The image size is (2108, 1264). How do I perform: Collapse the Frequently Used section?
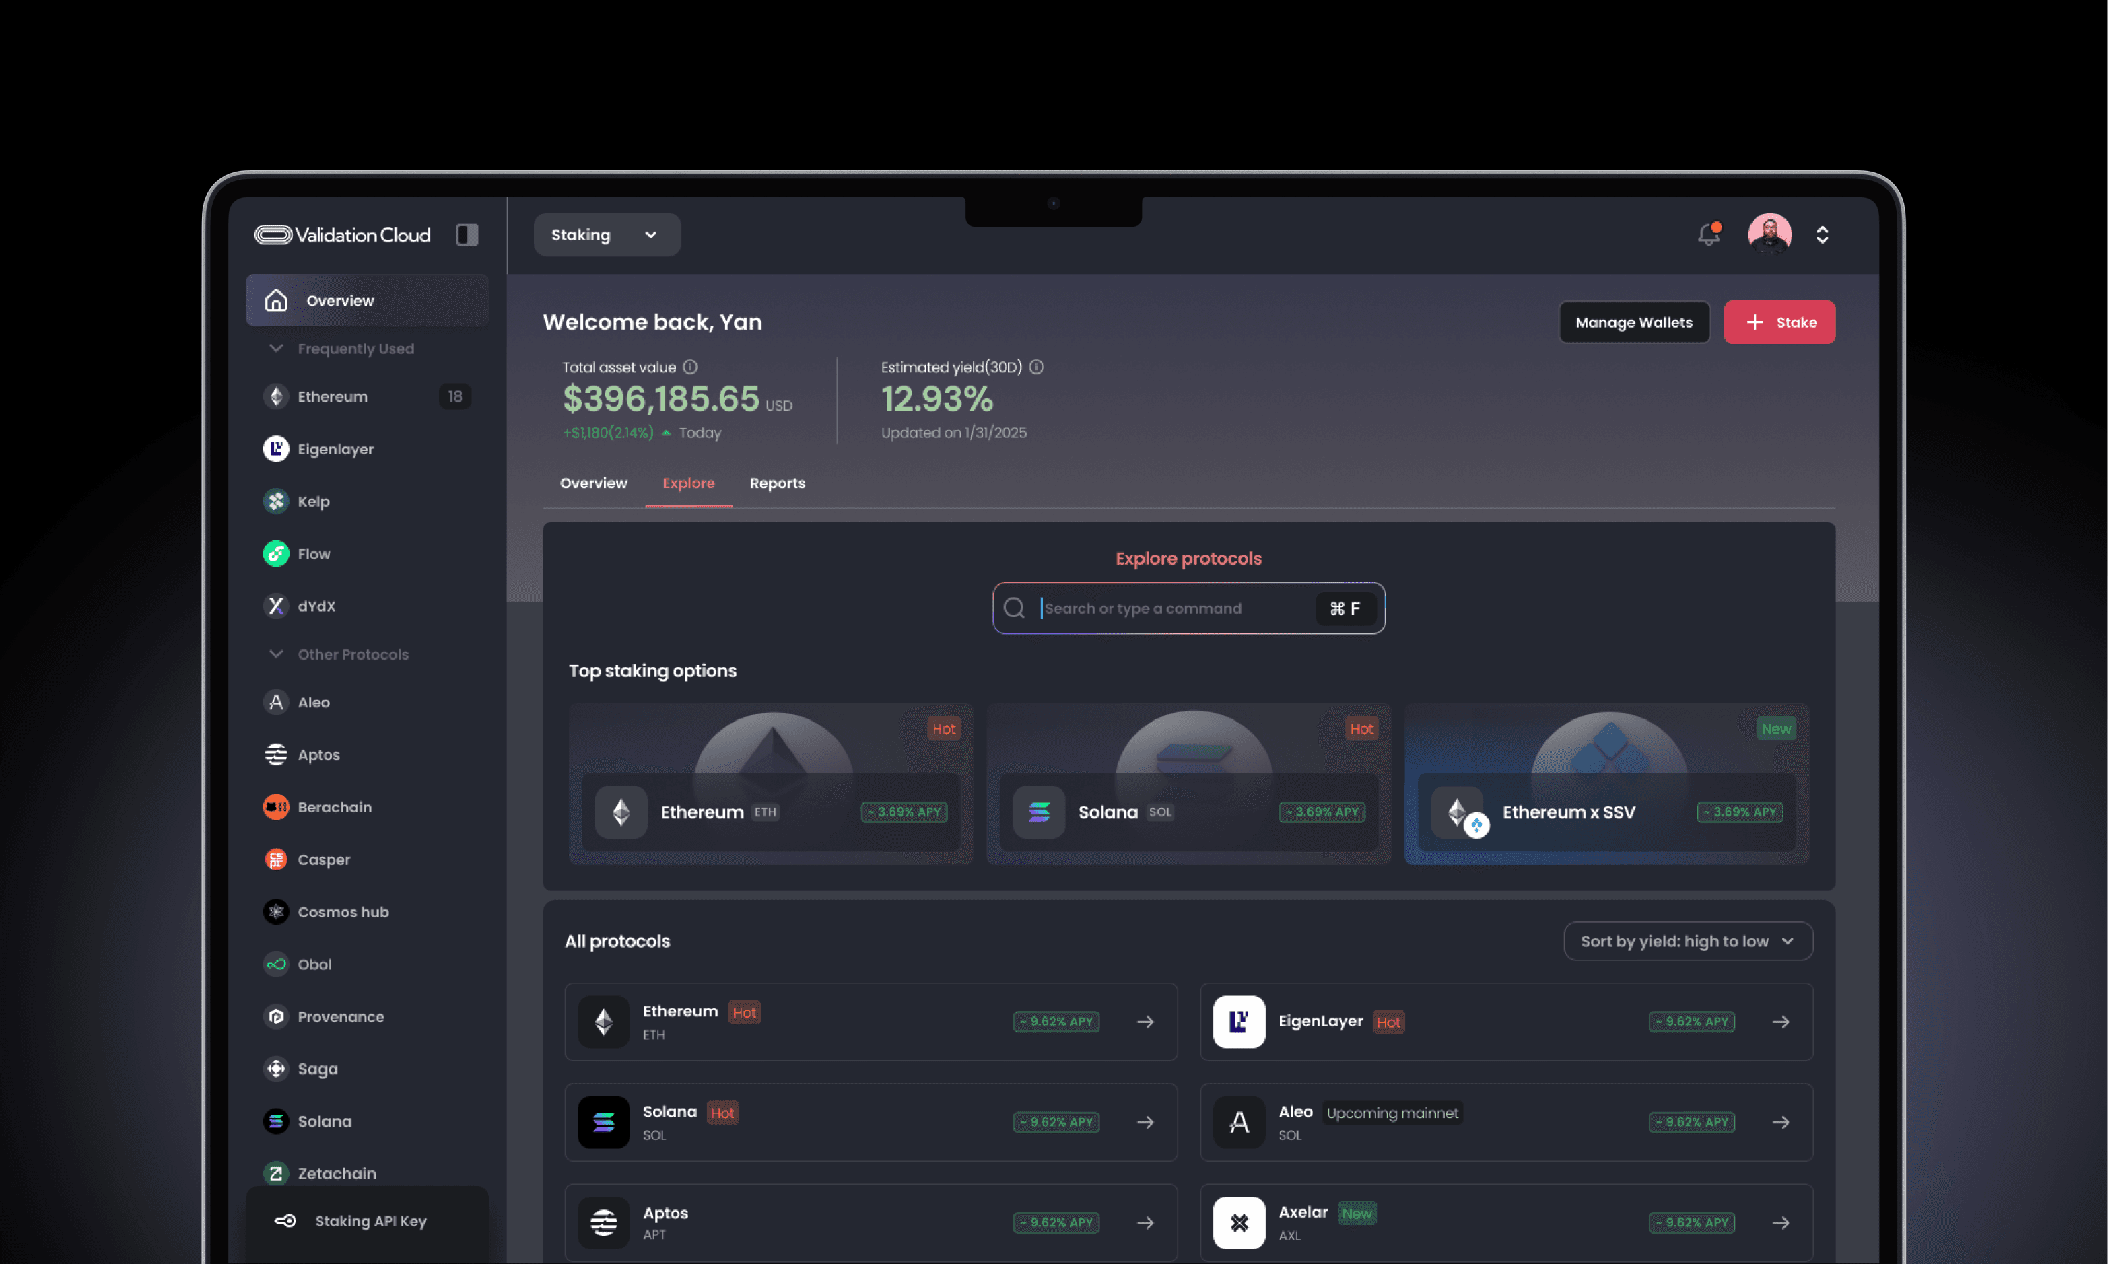pyautogui.click(x=276, y=349)
